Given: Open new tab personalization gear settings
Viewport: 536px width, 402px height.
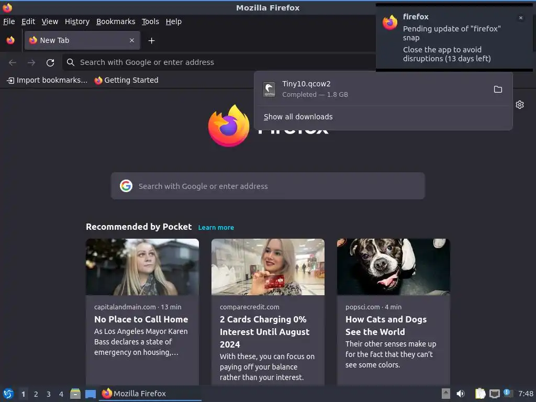Looking at the screenshot, I should click(x=520, y=105).
